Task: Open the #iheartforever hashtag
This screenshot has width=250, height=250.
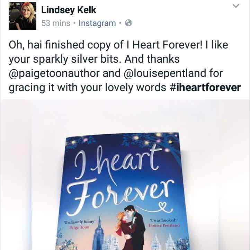Action: pos(205,88)
